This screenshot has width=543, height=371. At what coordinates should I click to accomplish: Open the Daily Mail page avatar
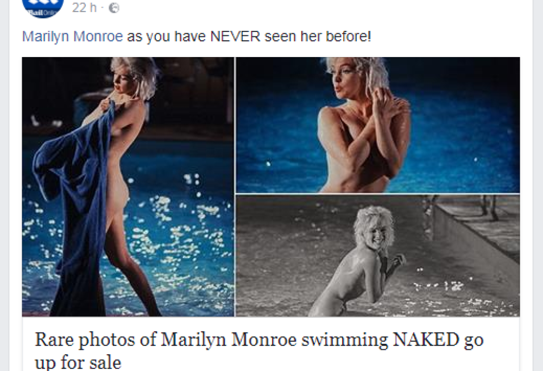(43, 7)
